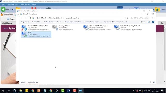Select the Wi-Fi connection icon
This screenshot has width=166, height=93.
pyautogui.click(x=24, y=34)
